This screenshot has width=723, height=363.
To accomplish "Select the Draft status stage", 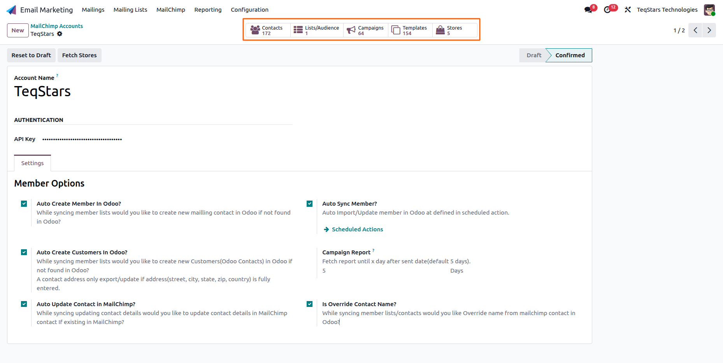I will click(533, 55).
